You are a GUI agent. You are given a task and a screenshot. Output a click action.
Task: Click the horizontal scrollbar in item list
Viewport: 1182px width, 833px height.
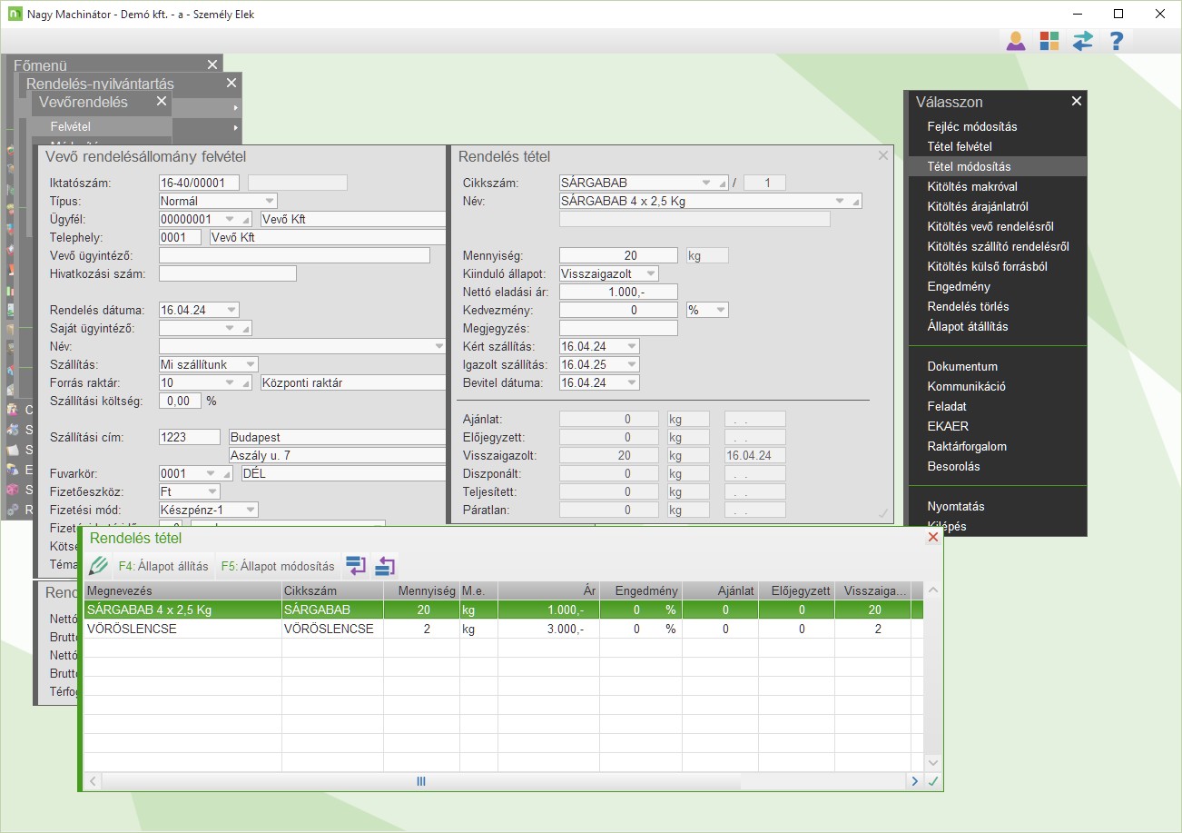(x=421, y=781)
